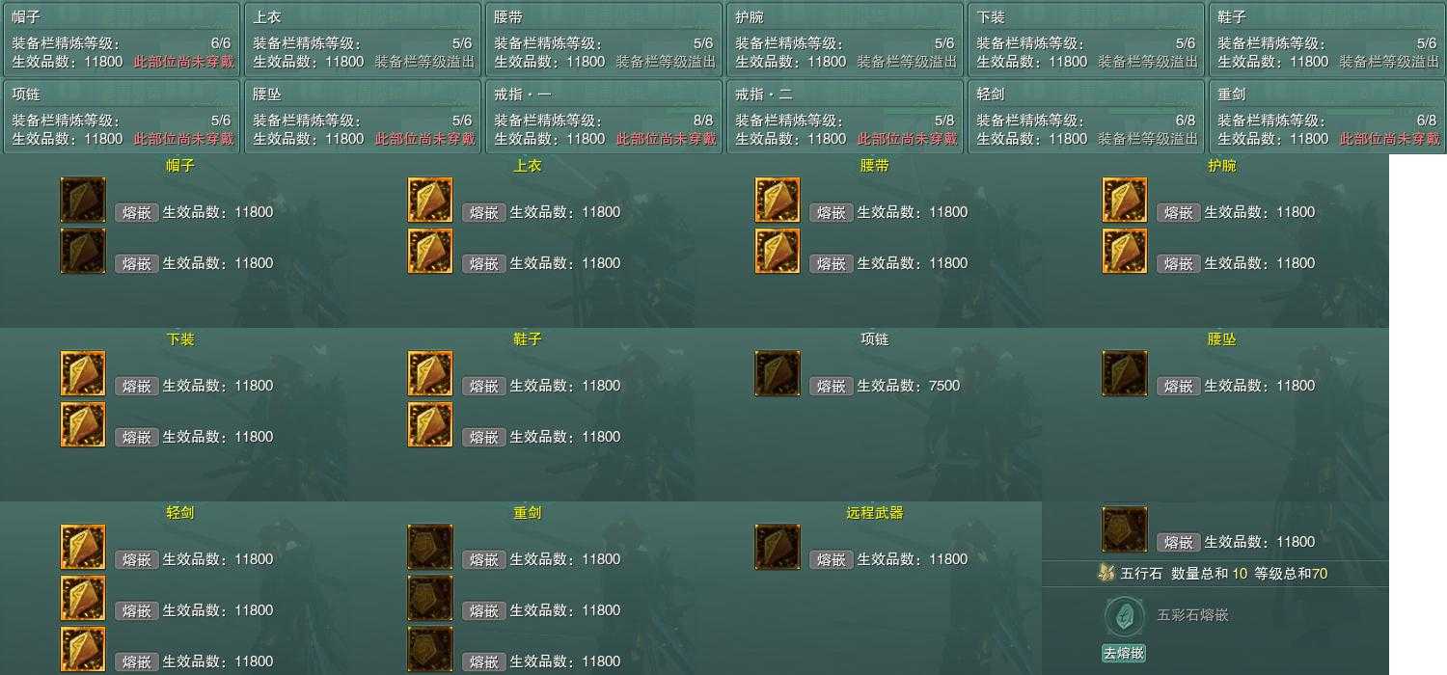Viewport: 1447px width, 675px height.
Task: Click the 远程武器 gem slot icon
Action: [778, 547]
